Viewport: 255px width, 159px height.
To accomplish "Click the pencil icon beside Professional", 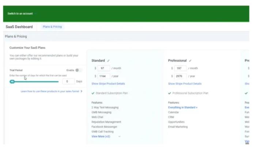I will point(190,61).
